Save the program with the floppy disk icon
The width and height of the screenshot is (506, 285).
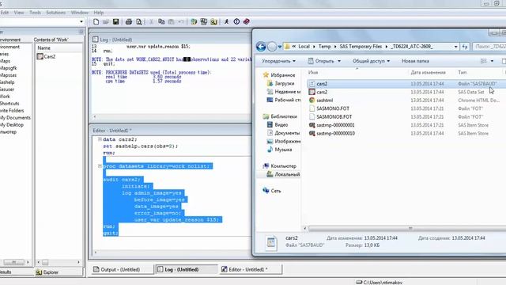tap(116, 21)
